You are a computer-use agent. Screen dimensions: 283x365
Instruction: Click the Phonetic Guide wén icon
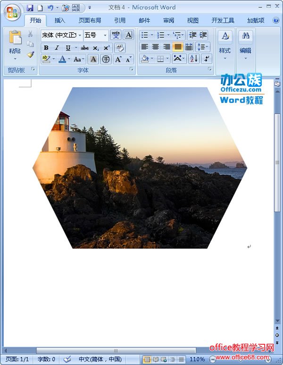click(116, 35)
